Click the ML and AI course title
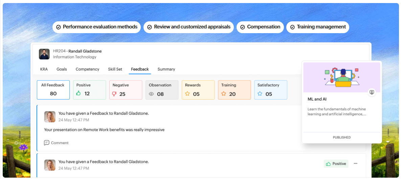 (317, 99)
